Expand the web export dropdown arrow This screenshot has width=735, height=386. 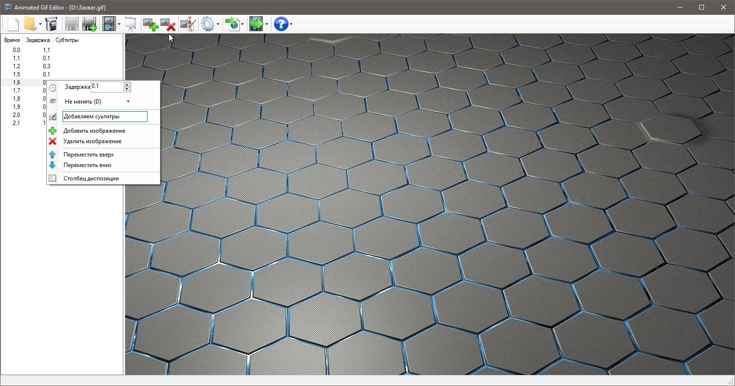243,24
